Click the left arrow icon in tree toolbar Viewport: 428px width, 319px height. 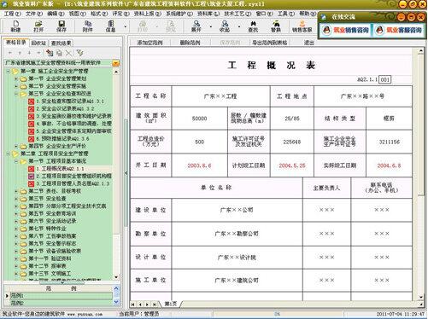pyautogui.click(x=10, y=53)
